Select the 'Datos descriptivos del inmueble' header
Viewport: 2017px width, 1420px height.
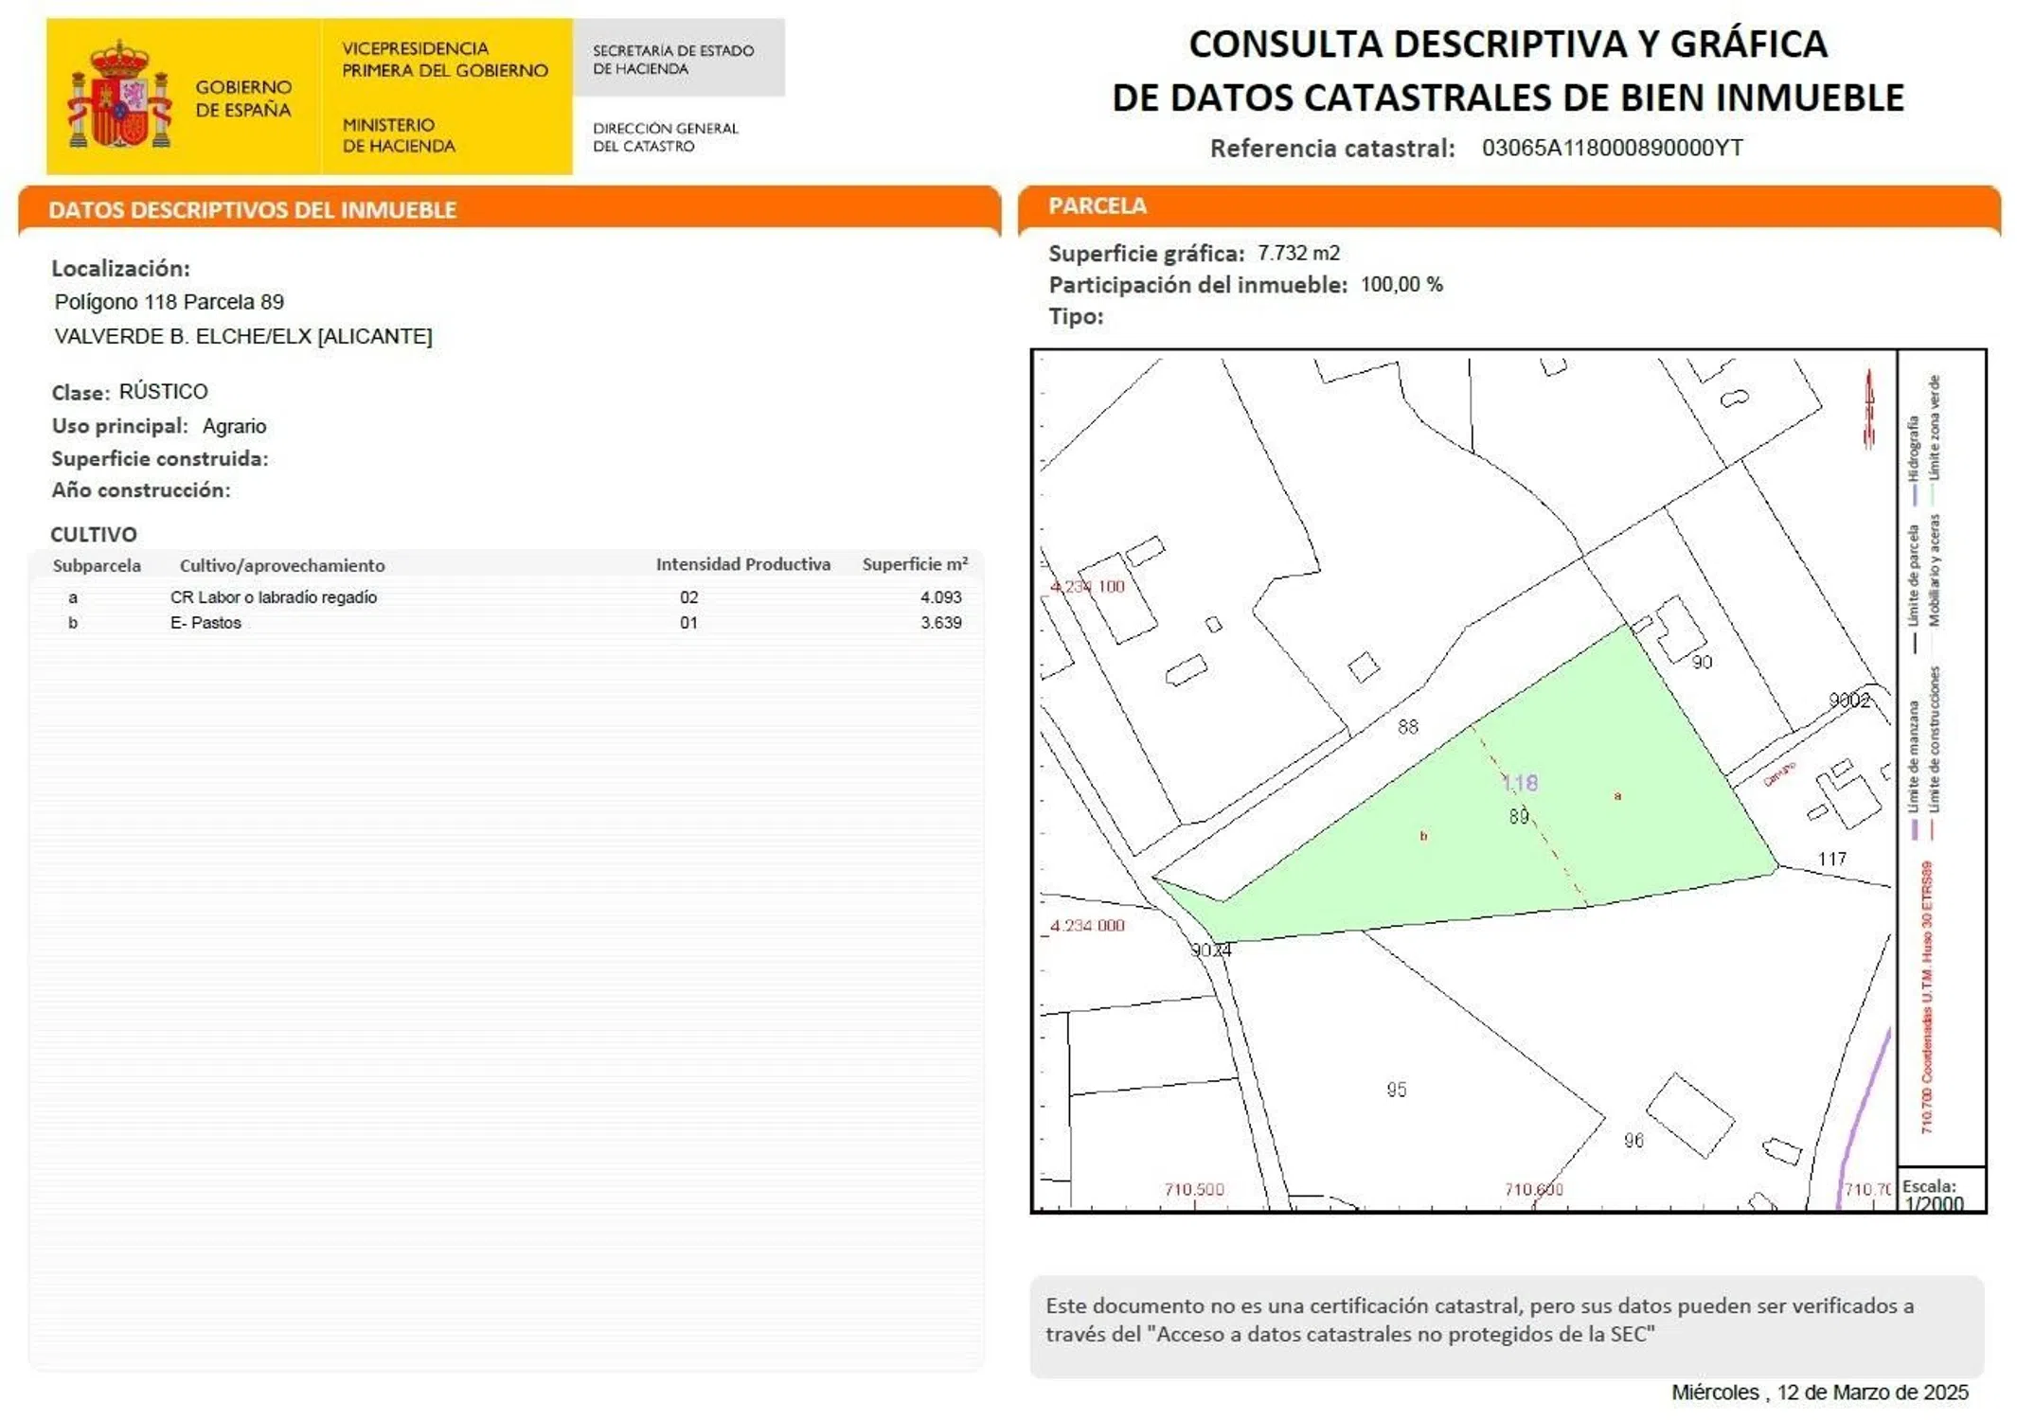(252, 210)
